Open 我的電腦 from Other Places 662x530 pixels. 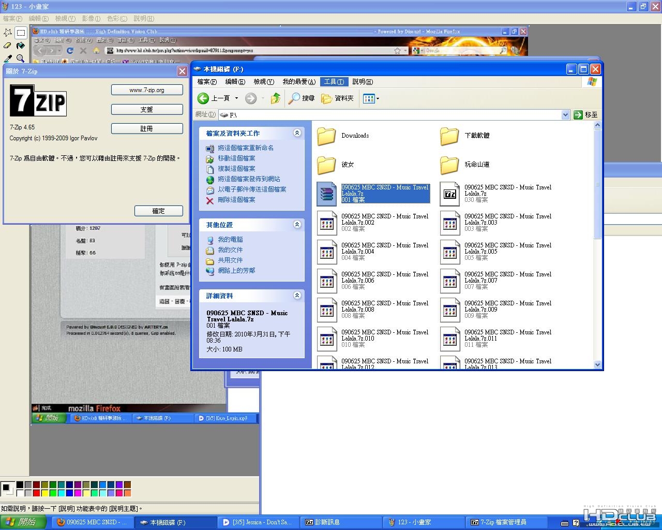coord(230,240)
